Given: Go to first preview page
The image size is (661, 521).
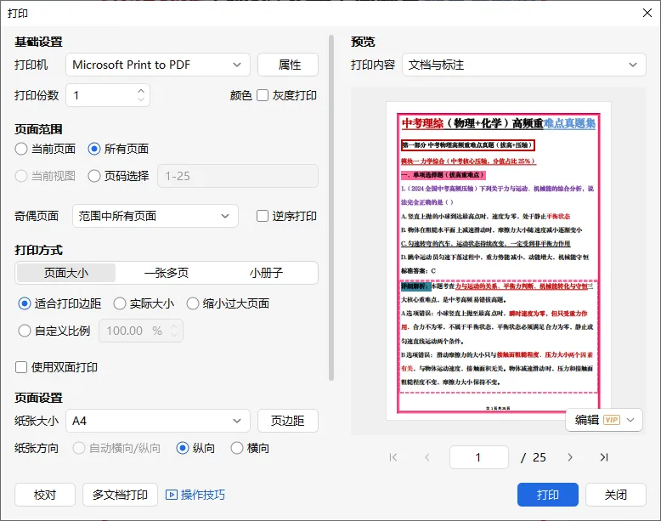Looking at the screenshot, I should coord(393,457).
